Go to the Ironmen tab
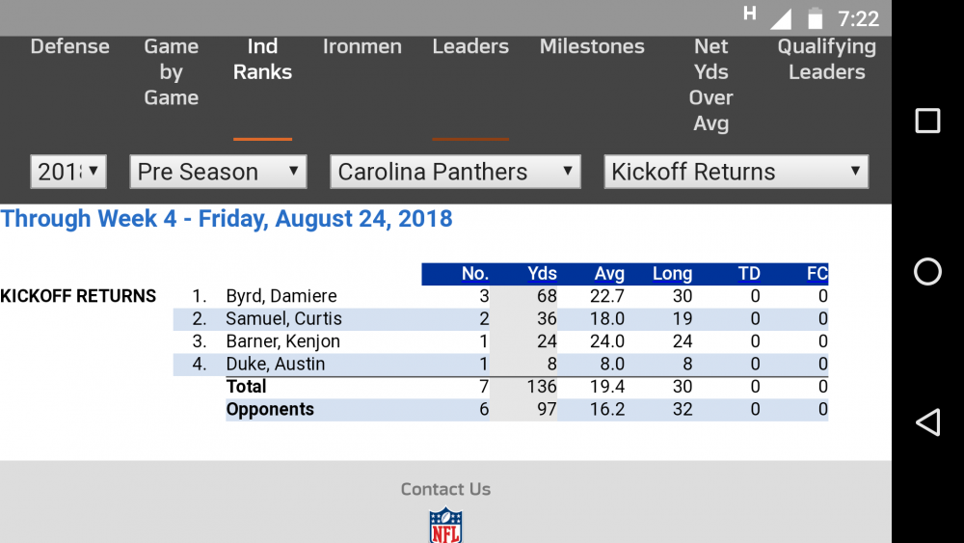Viewport: 964px width, 543px height. click(x=362, y=46)
